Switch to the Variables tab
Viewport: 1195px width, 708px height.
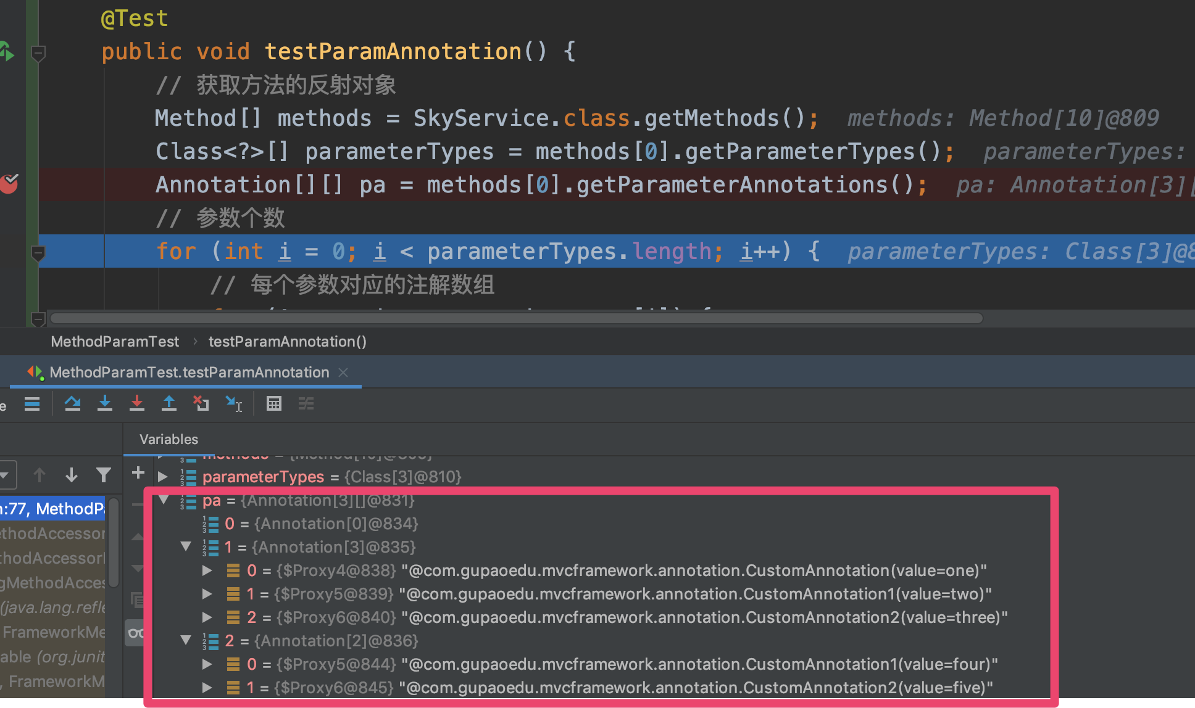[169, 439]
